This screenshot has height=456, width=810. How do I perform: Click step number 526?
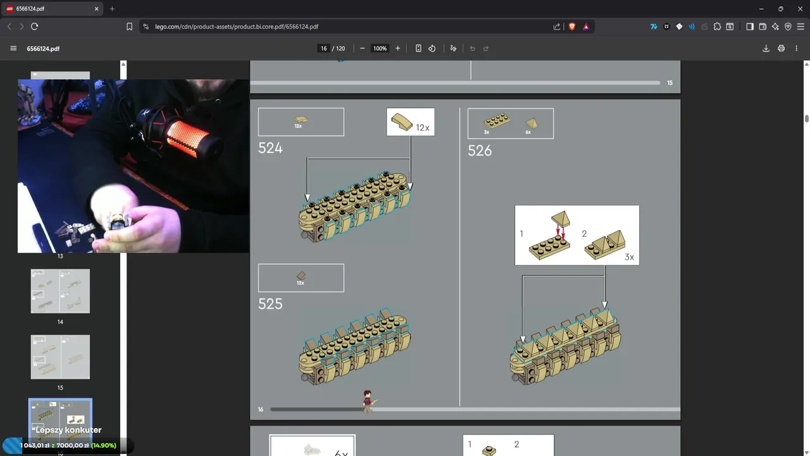tap(480, 151)
